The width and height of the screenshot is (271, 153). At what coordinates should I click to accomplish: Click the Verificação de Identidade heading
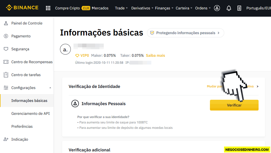(x=94, y=87)
